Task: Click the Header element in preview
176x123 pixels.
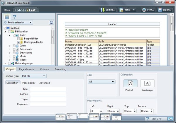Action: click(112, 24)
